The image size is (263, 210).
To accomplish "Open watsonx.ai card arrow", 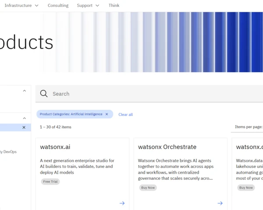I will pyautogui.click(x=122, y=203).
